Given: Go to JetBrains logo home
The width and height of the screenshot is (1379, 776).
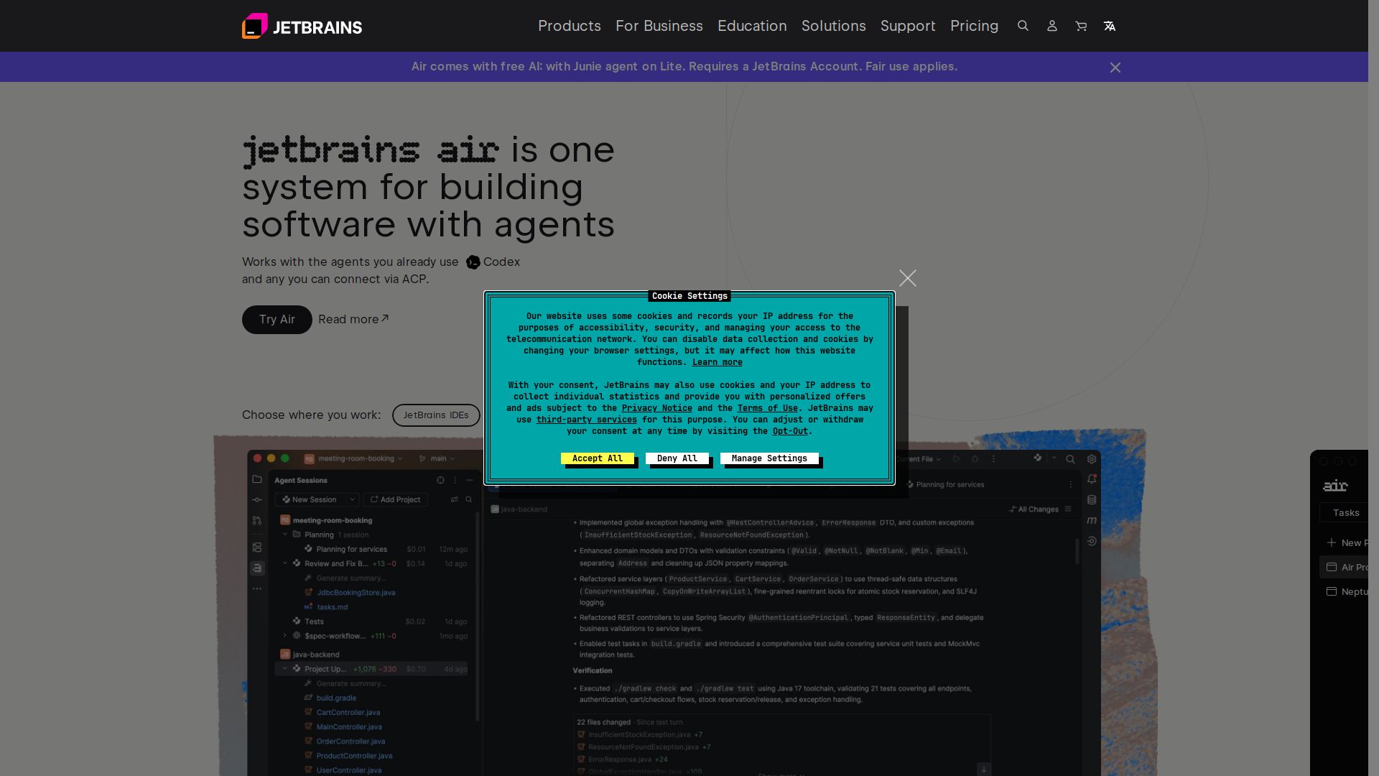Looking at the screenshot, I should click(x=302, y=26).
